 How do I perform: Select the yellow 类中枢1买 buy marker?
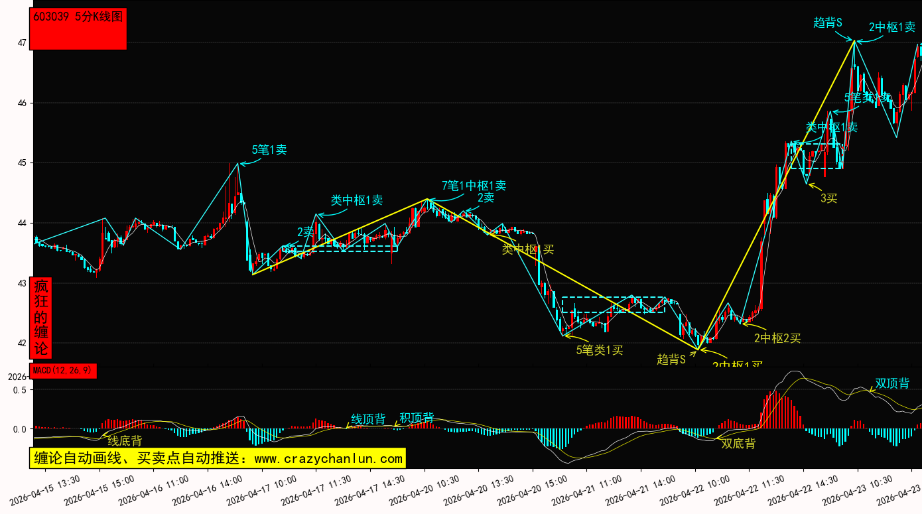point(527,249)
